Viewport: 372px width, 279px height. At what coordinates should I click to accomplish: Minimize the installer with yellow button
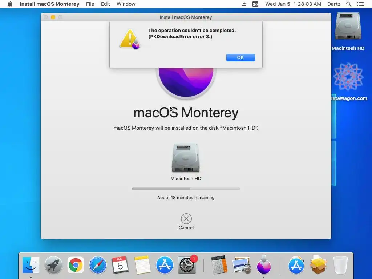(53, 17)
